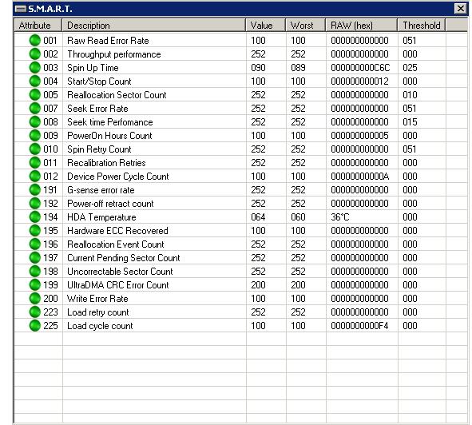472x425 pixels.
Task: Select the Current Pending Sector Count description
Action: [124, 258]
